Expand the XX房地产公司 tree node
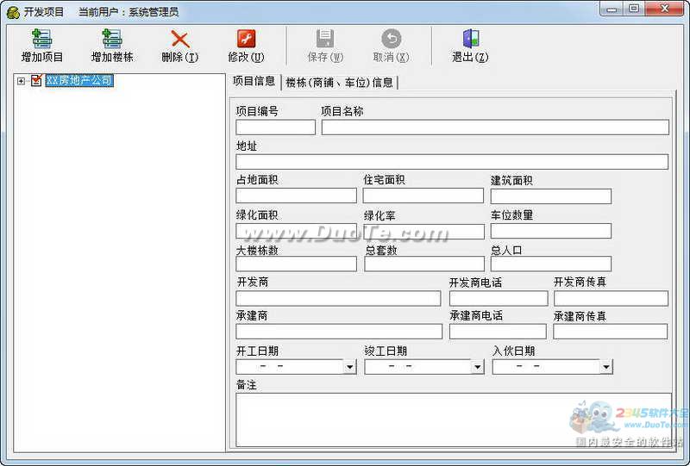Viewport: 690px width, 466px height. click(21, 81)
